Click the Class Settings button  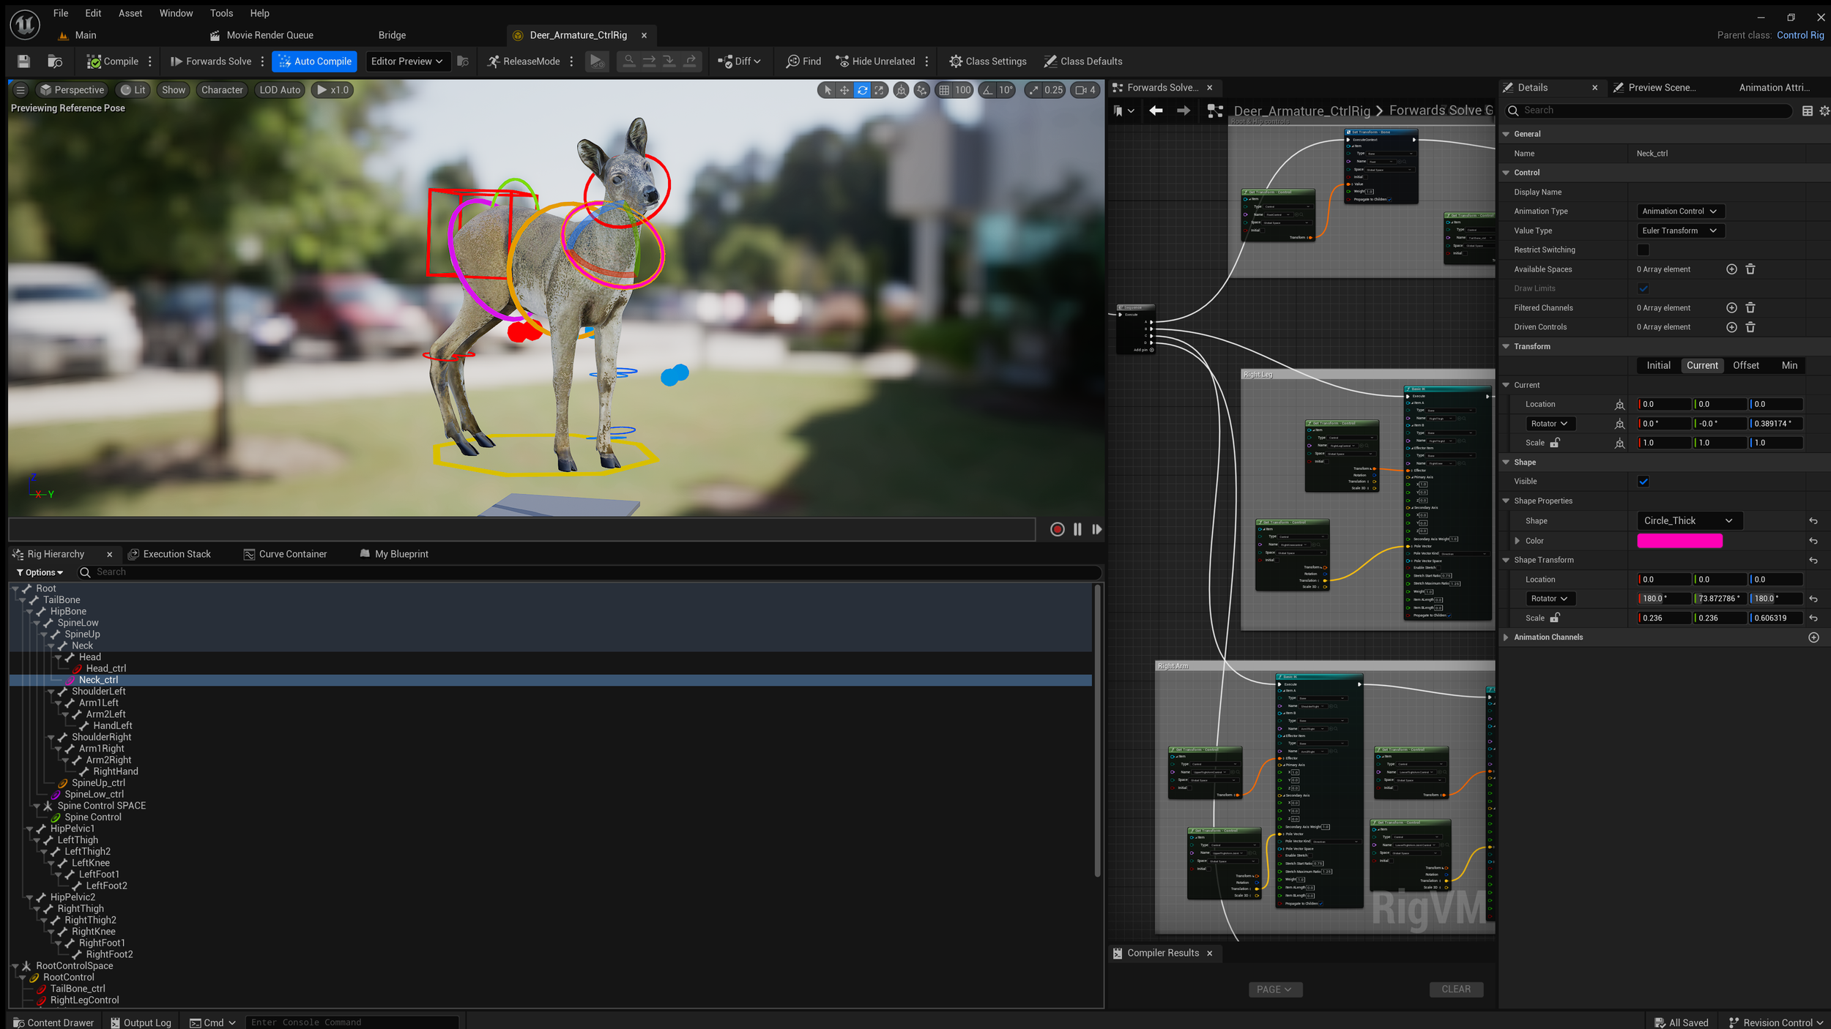pyautogui.click(x=987, y=61)
